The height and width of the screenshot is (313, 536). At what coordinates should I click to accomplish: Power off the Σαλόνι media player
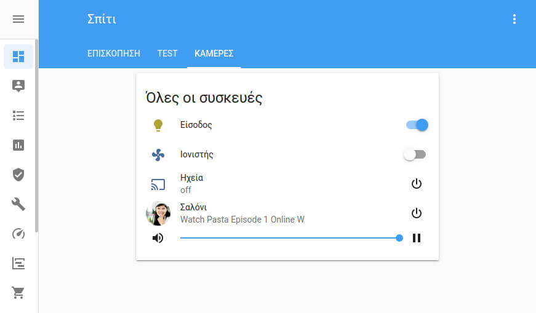click(x=417, y=213)
